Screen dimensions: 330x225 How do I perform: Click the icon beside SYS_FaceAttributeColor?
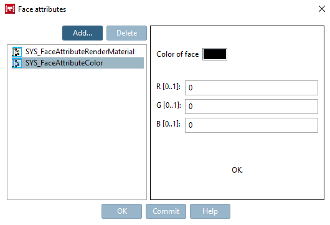[x=17, y=63]
